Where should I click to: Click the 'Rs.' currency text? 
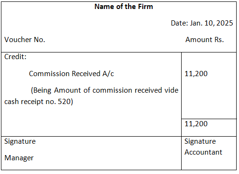point(219,40)
